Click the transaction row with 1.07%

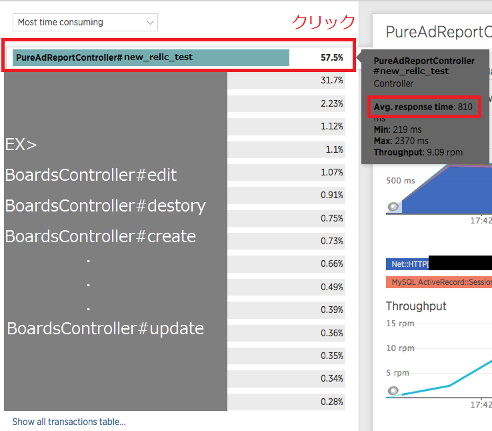click(287, 172)
